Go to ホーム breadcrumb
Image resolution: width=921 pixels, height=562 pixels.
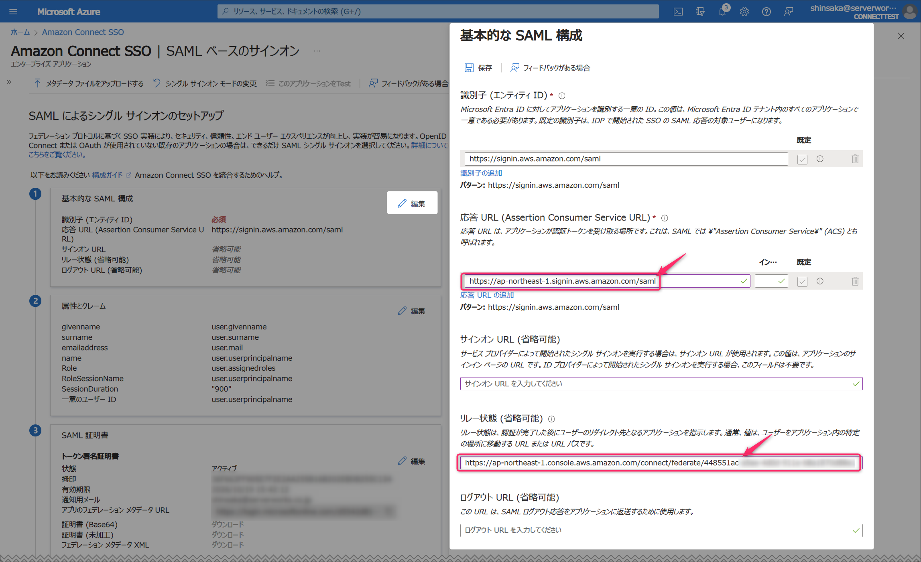(20, 32)
